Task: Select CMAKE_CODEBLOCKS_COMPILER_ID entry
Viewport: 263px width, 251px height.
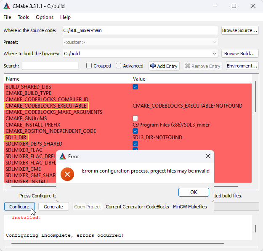Action: 47,100
